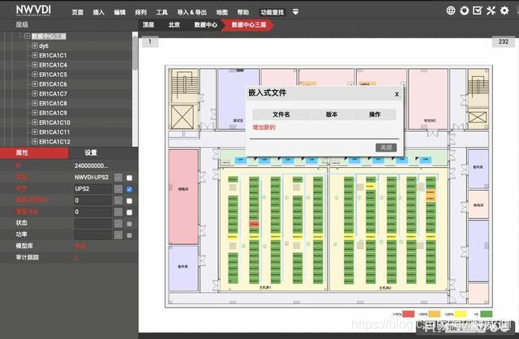
Task: Expand the ER1CA1C6 tree node
Action: [x=34, y=84]
